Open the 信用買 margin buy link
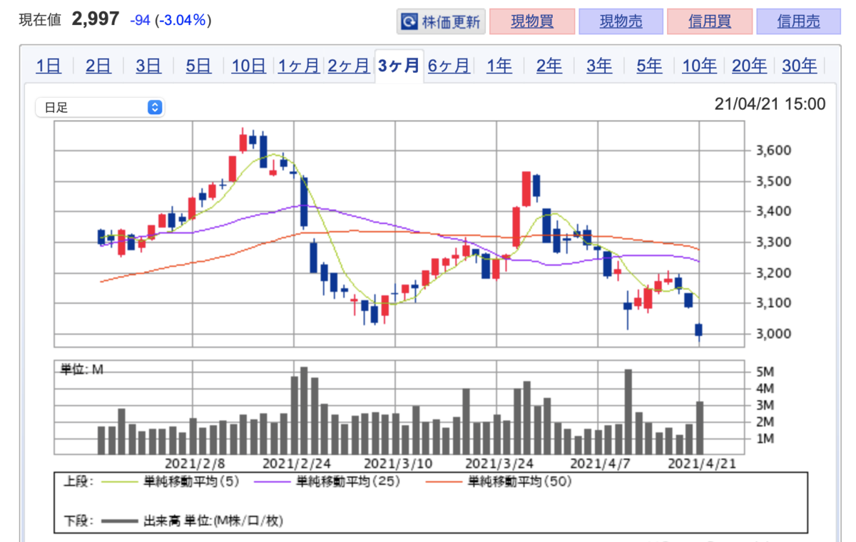The width and height of the screenshot is (856, 542). coord(710,21)
